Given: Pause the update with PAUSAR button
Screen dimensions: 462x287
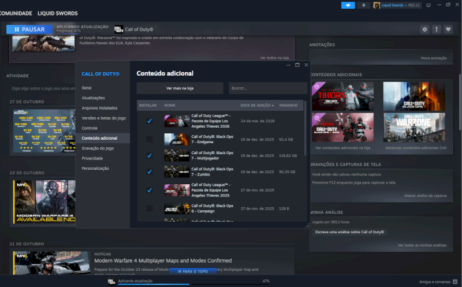Looking at the screenshot, I should (29, 29).
